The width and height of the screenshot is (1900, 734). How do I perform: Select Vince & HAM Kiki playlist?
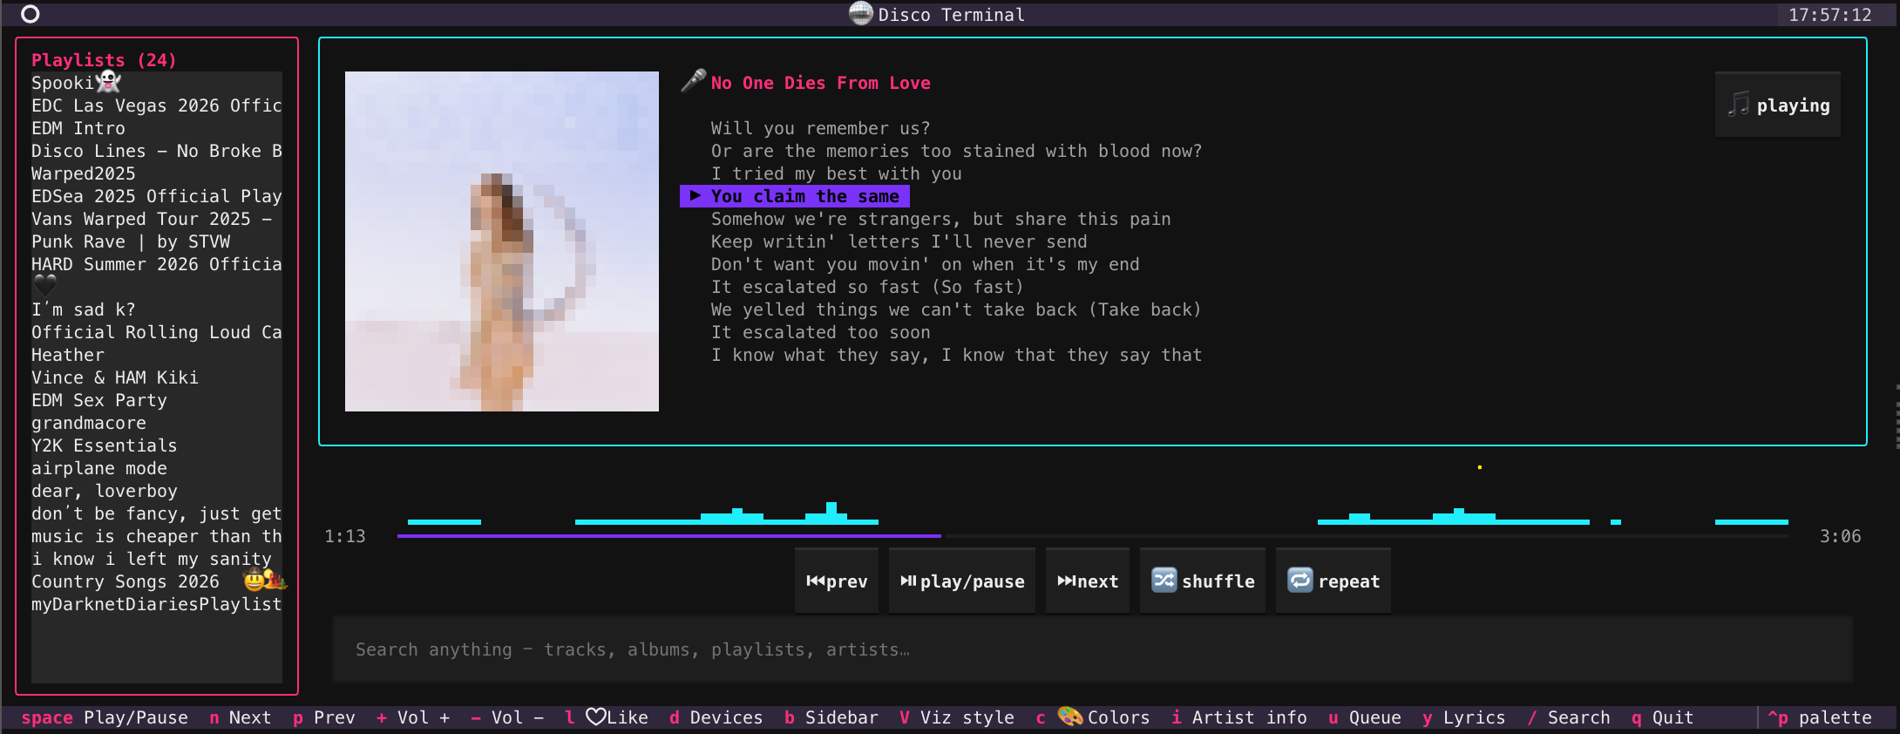tap(157, 377)
